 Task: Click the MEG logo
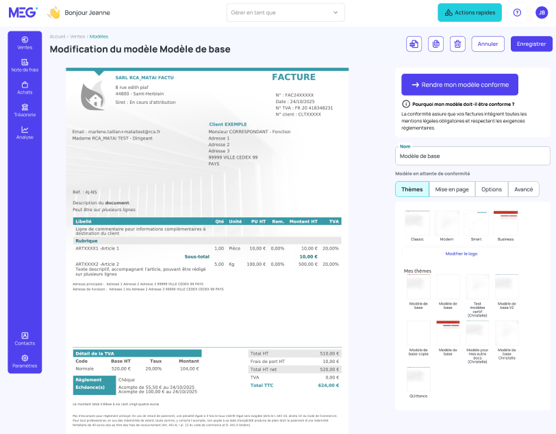click(x=23, y=12)
